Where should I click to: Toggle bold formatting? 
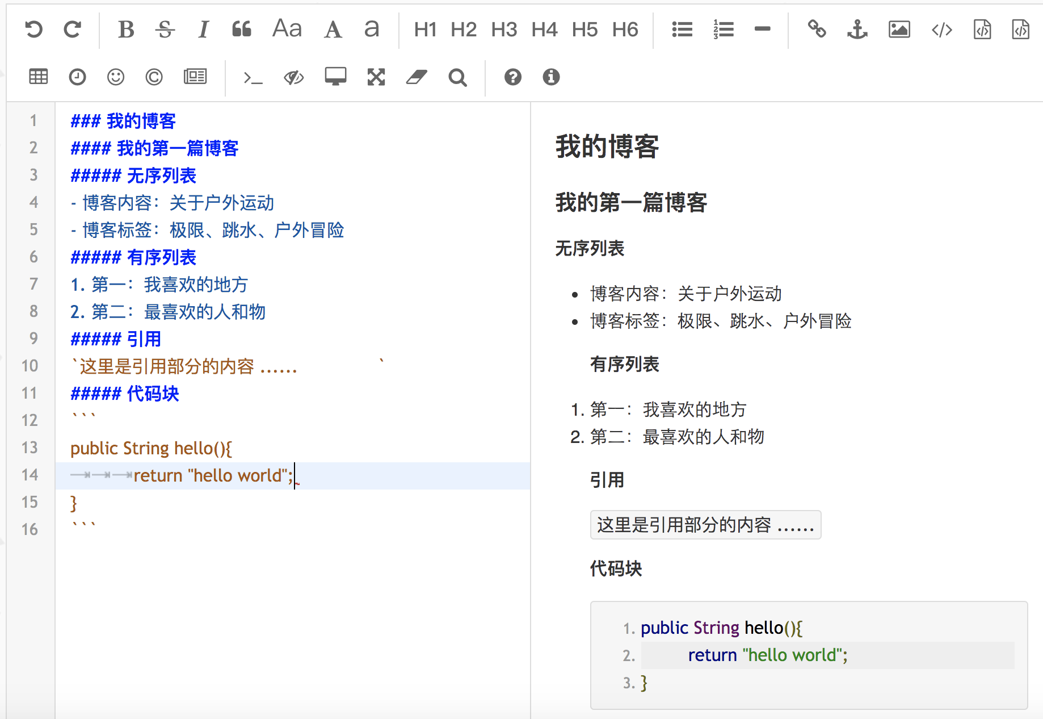point(125,29)
